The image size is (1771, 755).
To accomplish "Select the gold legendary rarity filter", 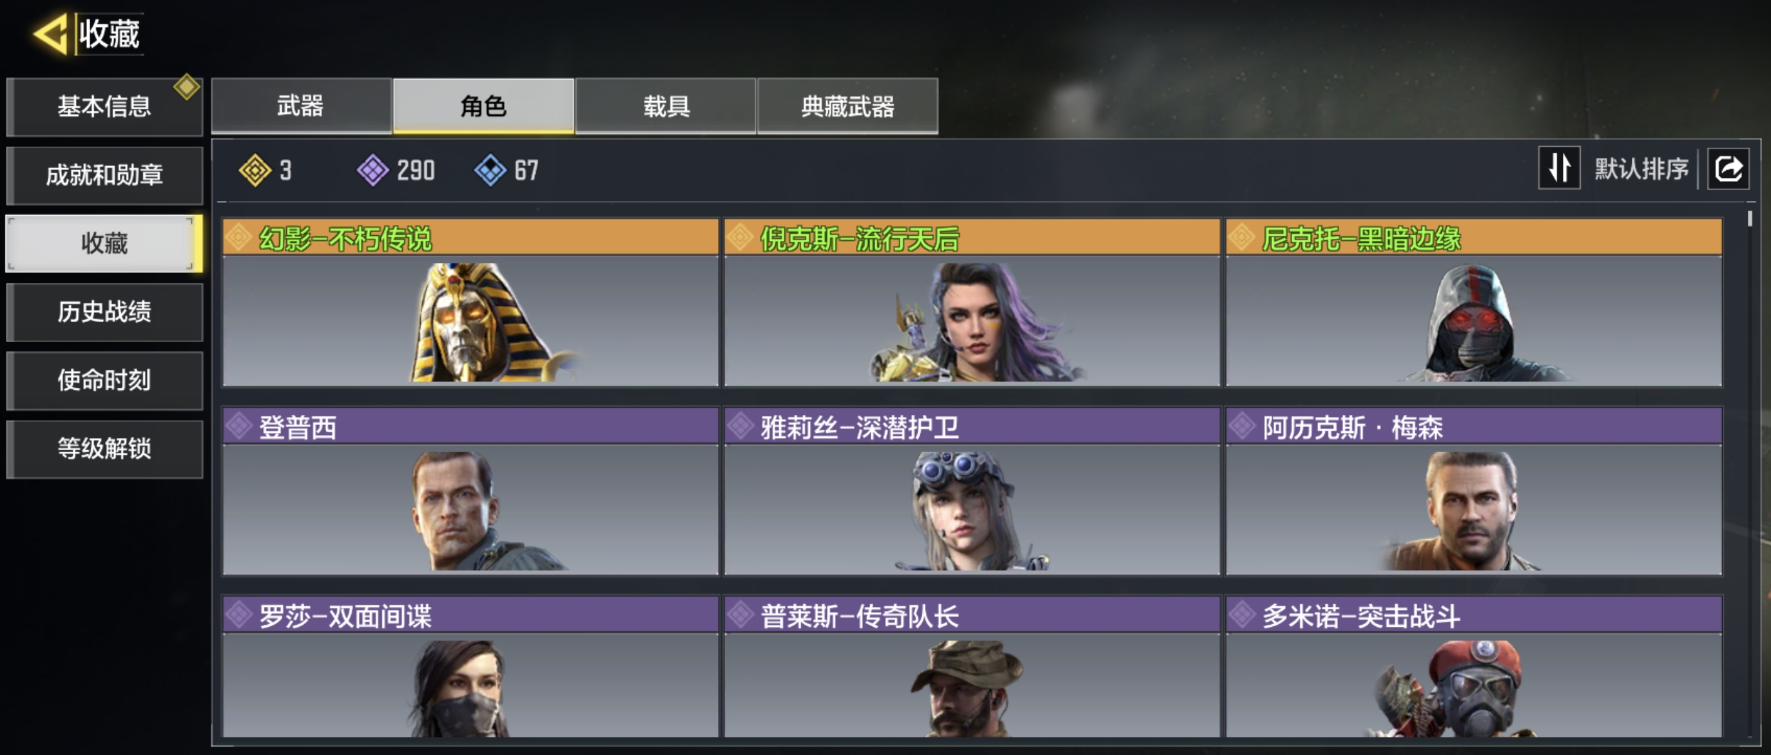I will (x=266, y=169).
